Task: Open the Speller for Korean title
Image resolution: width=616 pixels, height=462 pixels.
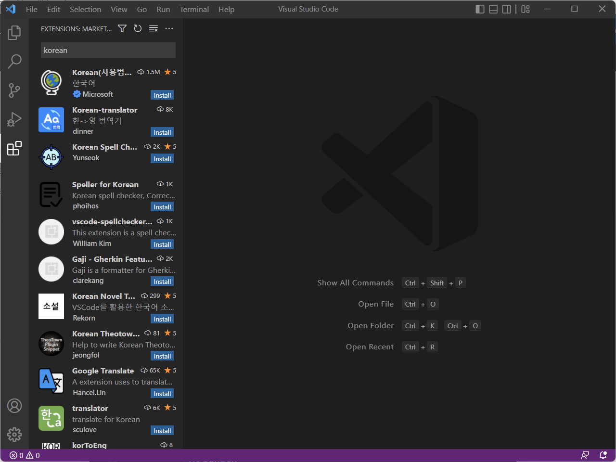Action: click(105, 185)
